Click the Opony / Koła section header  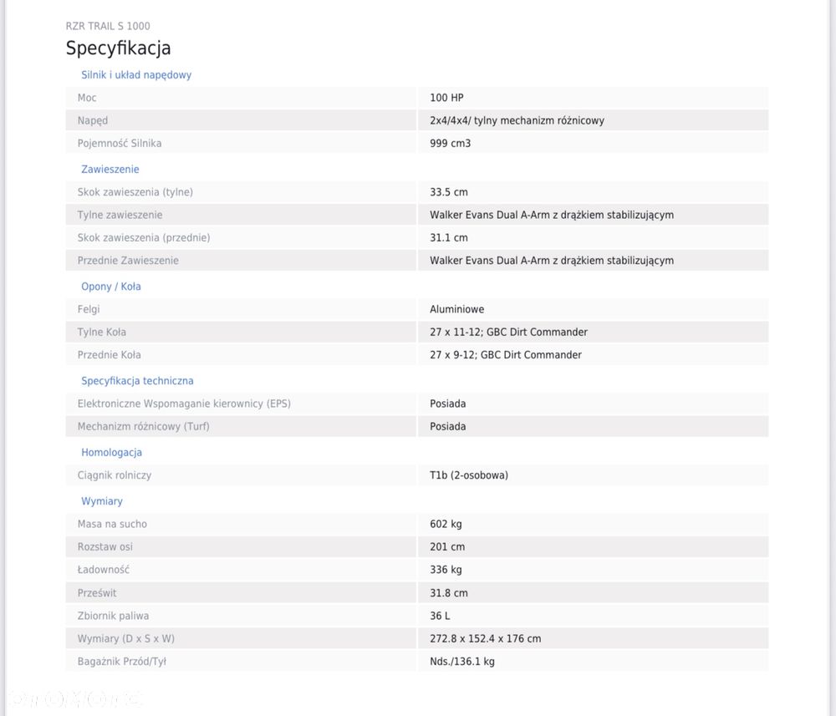coord(111,287)
